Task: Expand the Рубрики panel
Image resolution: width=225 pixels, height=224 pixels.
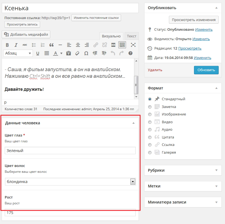Action: (216, 170)
